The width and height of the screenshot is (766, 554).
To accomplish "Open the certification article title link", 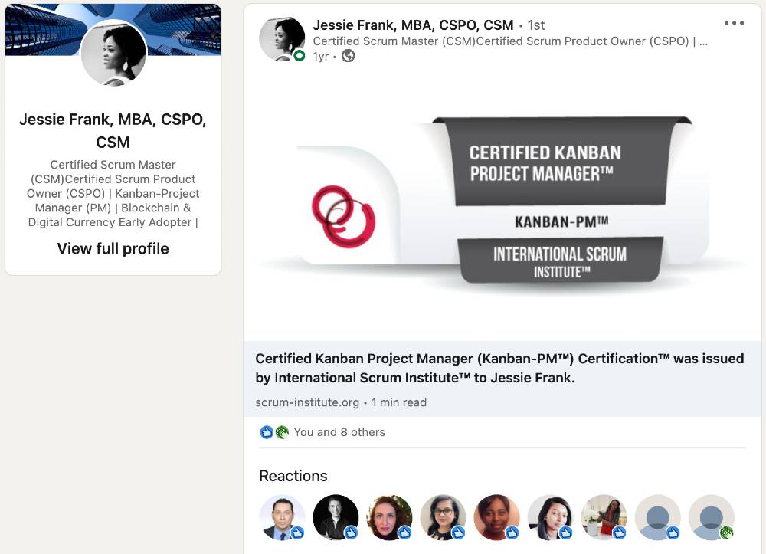I will 499,368.
